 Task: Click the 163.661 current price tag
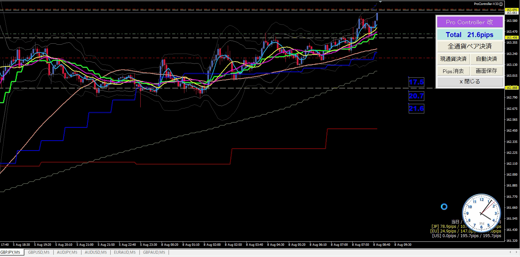(512, 13)
